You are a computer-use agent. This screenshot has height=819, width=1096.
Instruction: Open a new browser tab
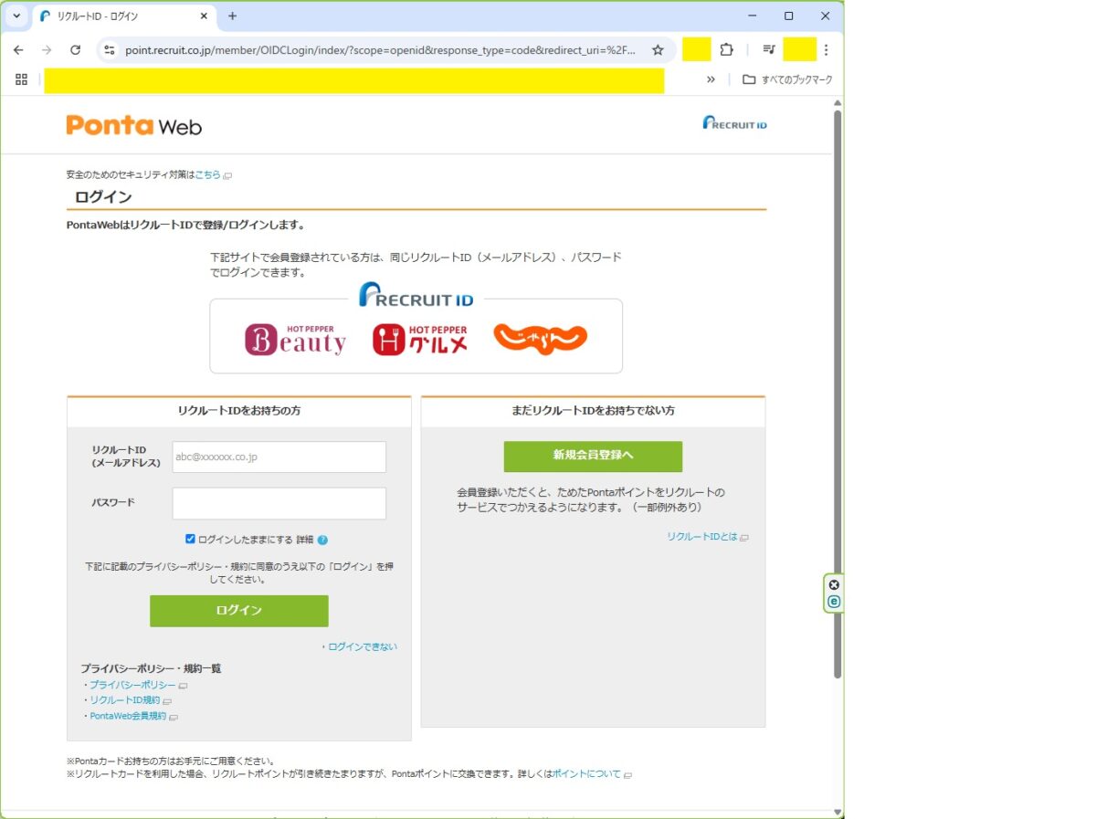(232, 16)
